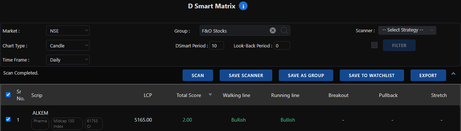The image size is (461, 131).
Task: Collapse the scan settings panel chevron
Action: pyautogui.click(x=453, y=74)
